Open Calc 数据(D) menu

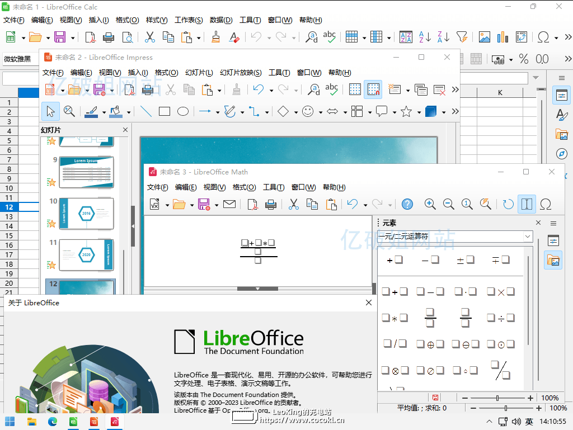tap(221, 20)
